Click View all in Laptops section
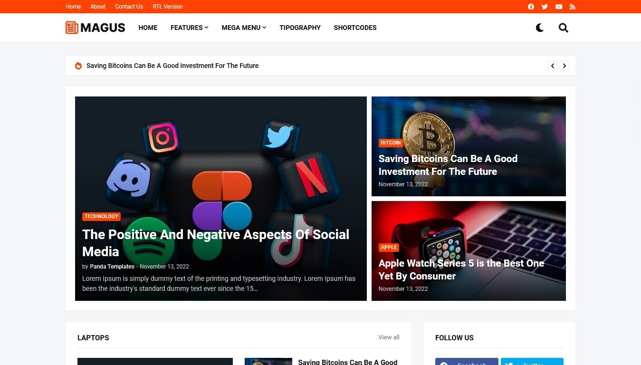Image resolution: width=641 pixels, height=365 pixels. (389, 337)
